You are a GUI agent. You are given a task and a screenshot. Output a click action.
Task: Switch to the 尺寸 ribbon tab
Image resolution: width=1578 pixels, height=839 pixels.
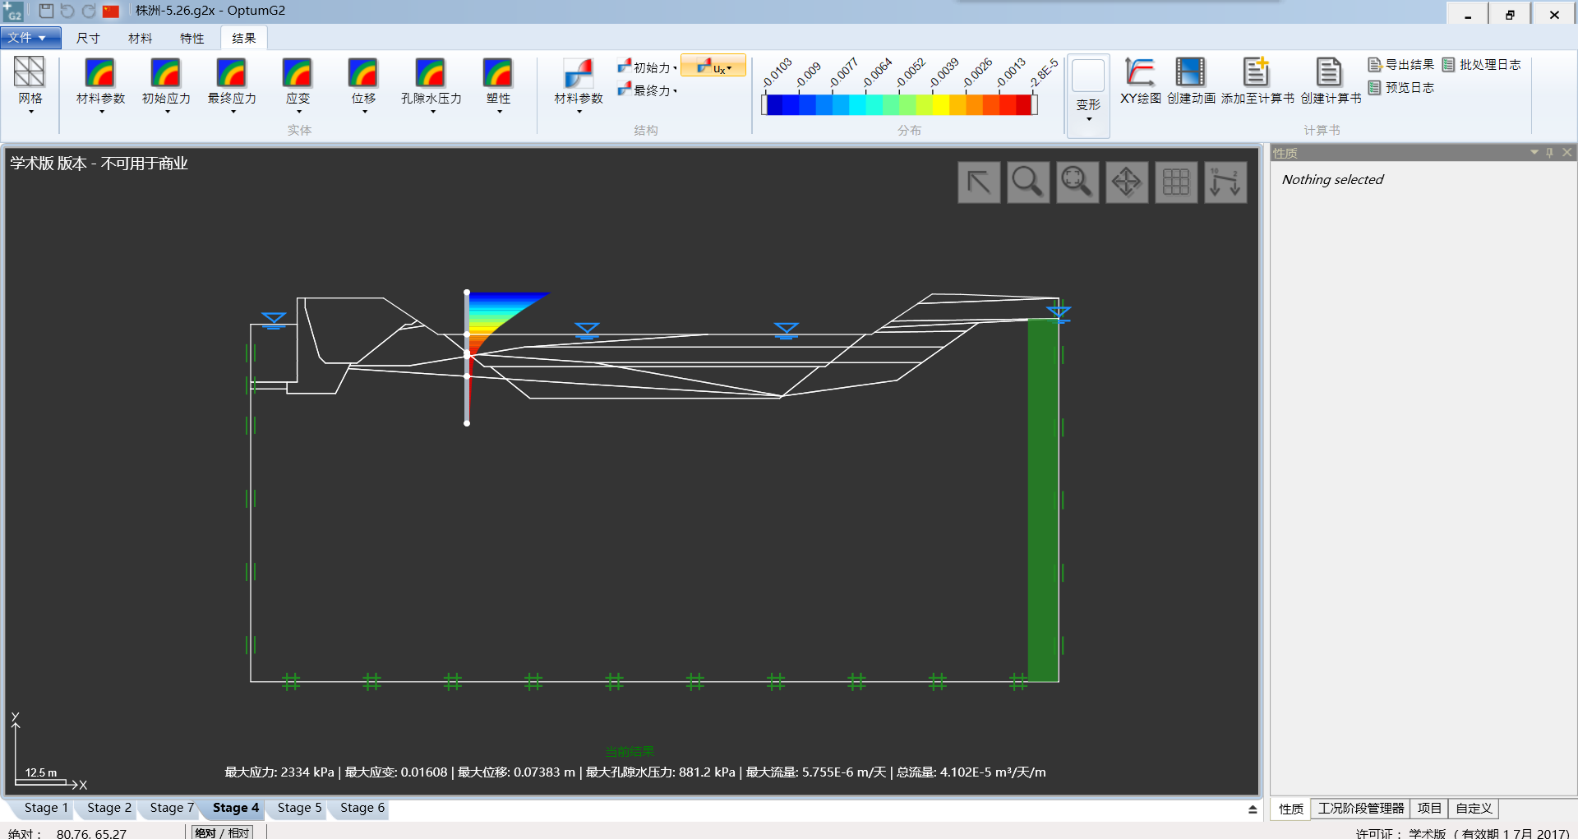88,38
